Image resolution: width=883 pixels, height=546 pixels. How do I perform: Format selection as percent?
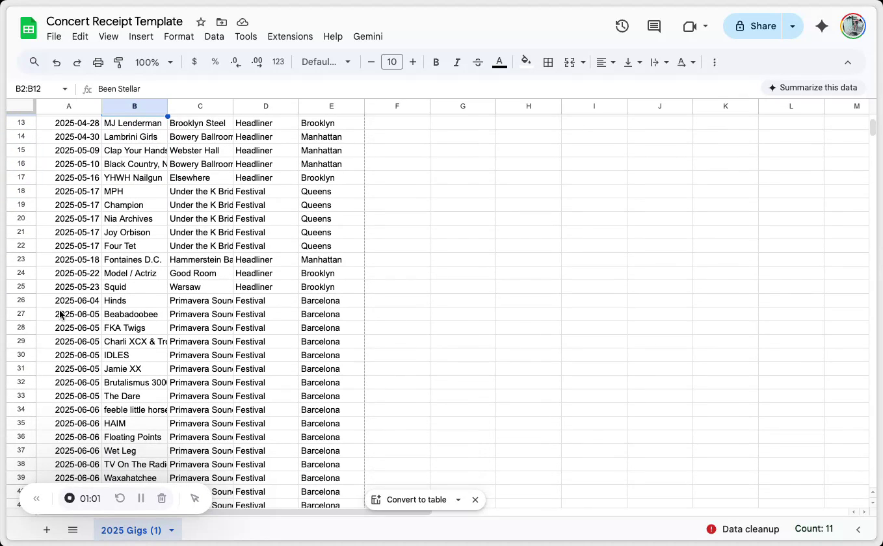click(x=215, y=62)
